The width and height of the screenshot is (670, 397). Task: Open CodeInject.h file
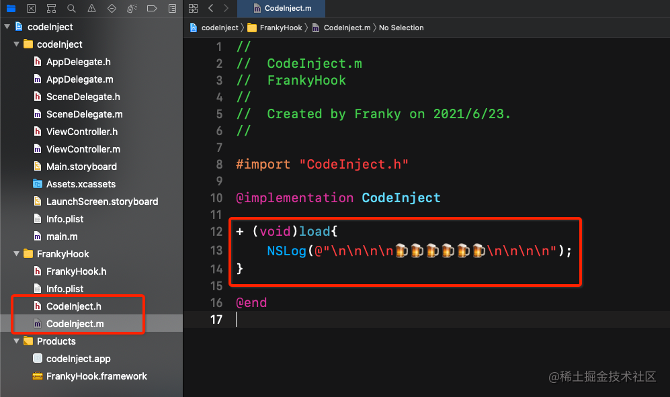(73, 306)
